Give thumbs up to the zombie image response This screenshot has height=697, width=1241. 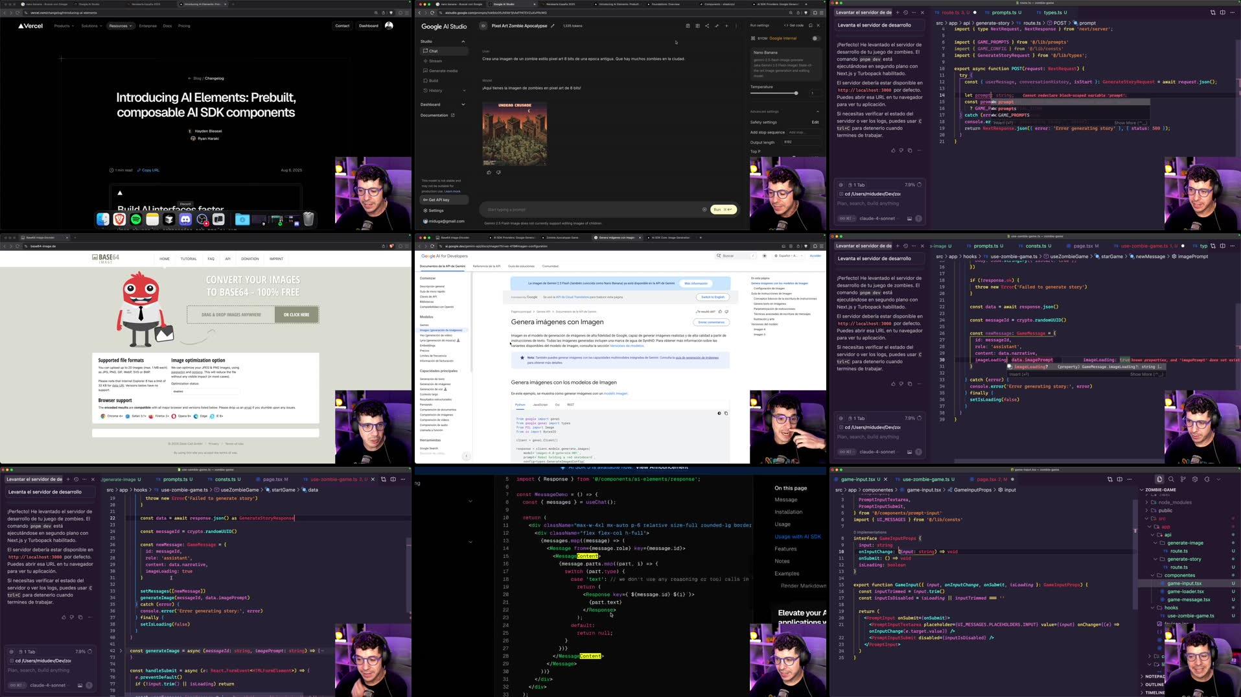click(x=489, y=172)
